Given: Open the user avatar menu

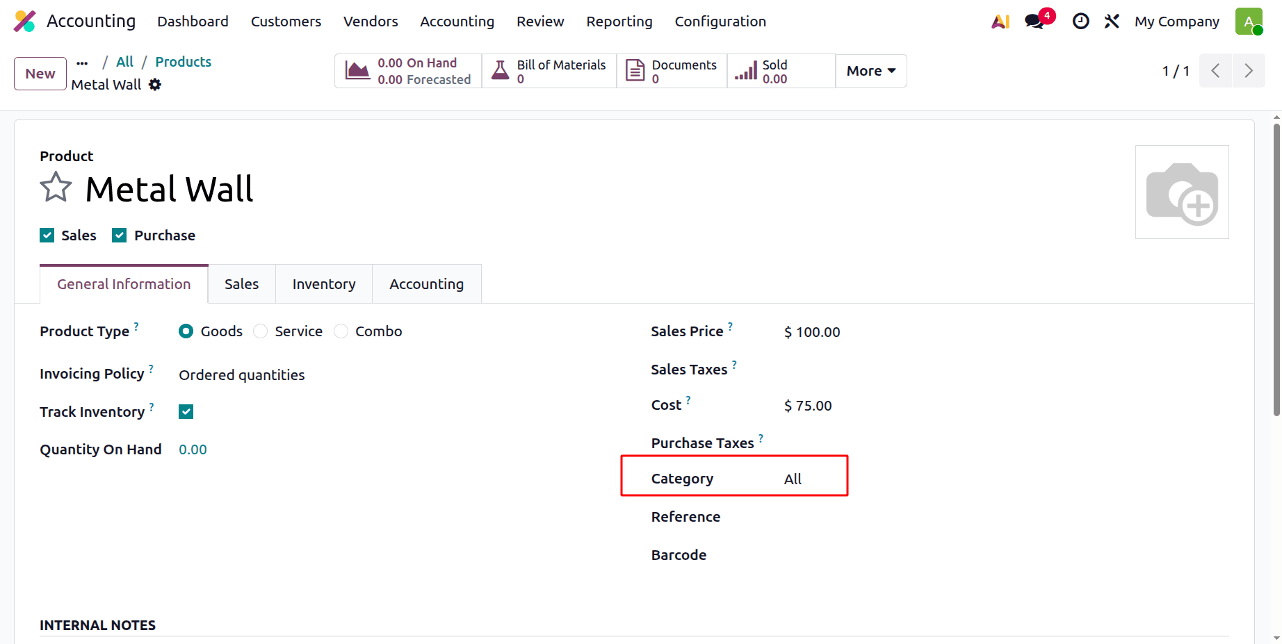Looking at the screenshot, I should (x=1249, y=22).
